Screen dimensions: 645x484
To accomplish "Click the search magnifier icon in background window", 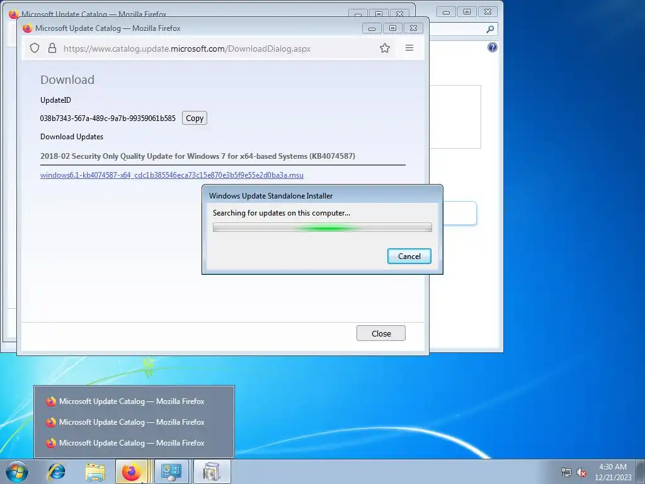I will click(490, 29).
